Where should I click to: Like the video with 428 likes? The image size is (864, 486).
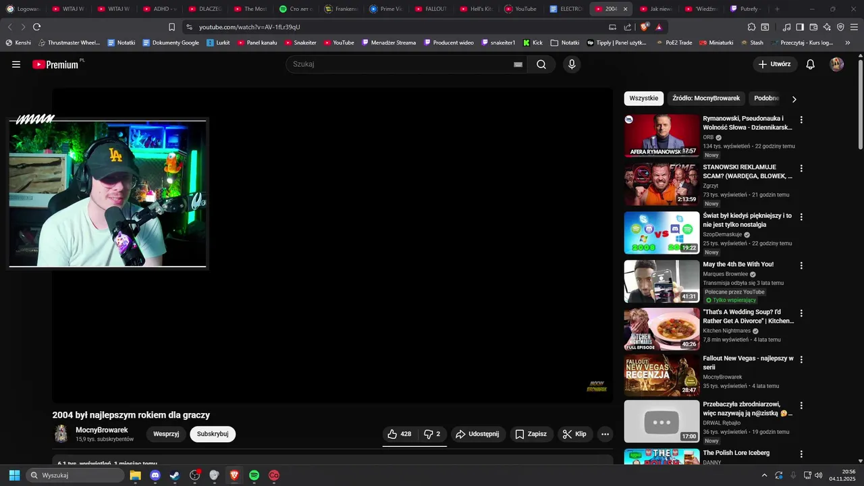click(400, 434)
